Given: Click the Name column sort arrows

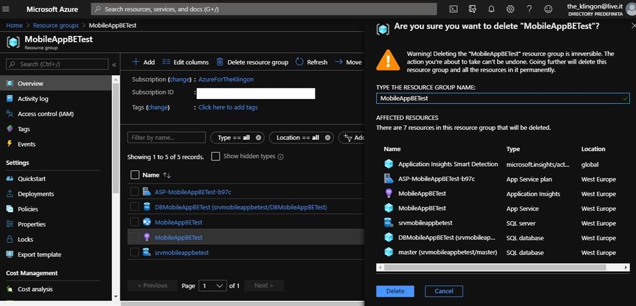Looking at the screenshot, I should 166,175.
